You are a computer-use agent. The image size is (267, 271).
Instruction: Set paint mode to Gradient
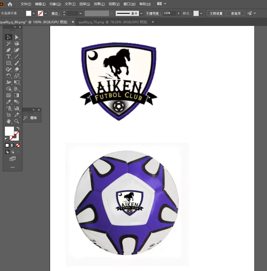pos(12,145)
